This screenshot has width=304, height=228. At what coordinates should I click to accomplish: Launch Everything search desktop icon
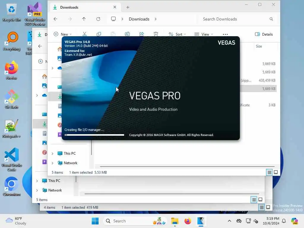point(12,41)
